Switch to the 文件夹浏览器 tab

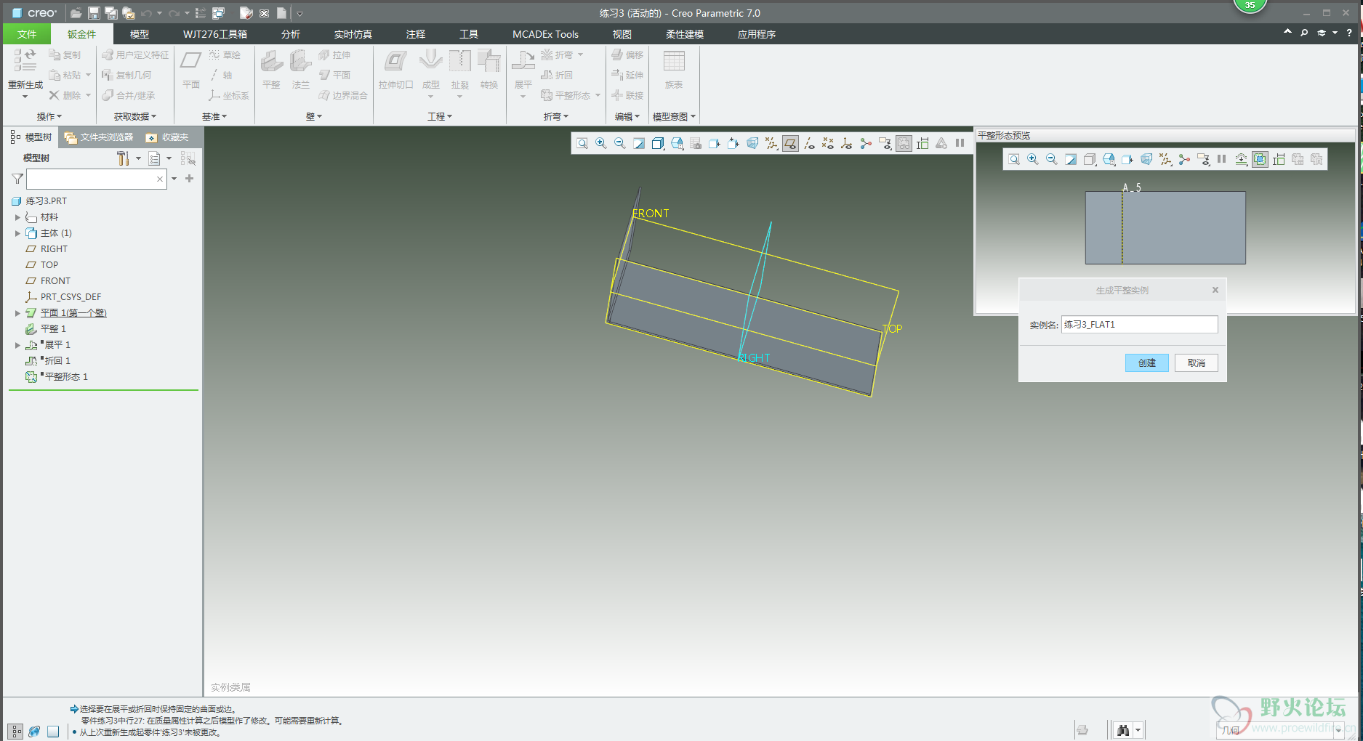[x=99, y=137]
